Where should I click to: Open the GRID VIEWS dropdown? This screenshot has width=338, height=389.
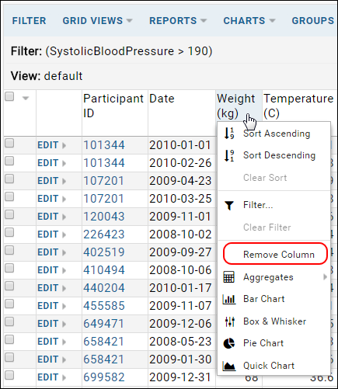click(x=97, y=21)
